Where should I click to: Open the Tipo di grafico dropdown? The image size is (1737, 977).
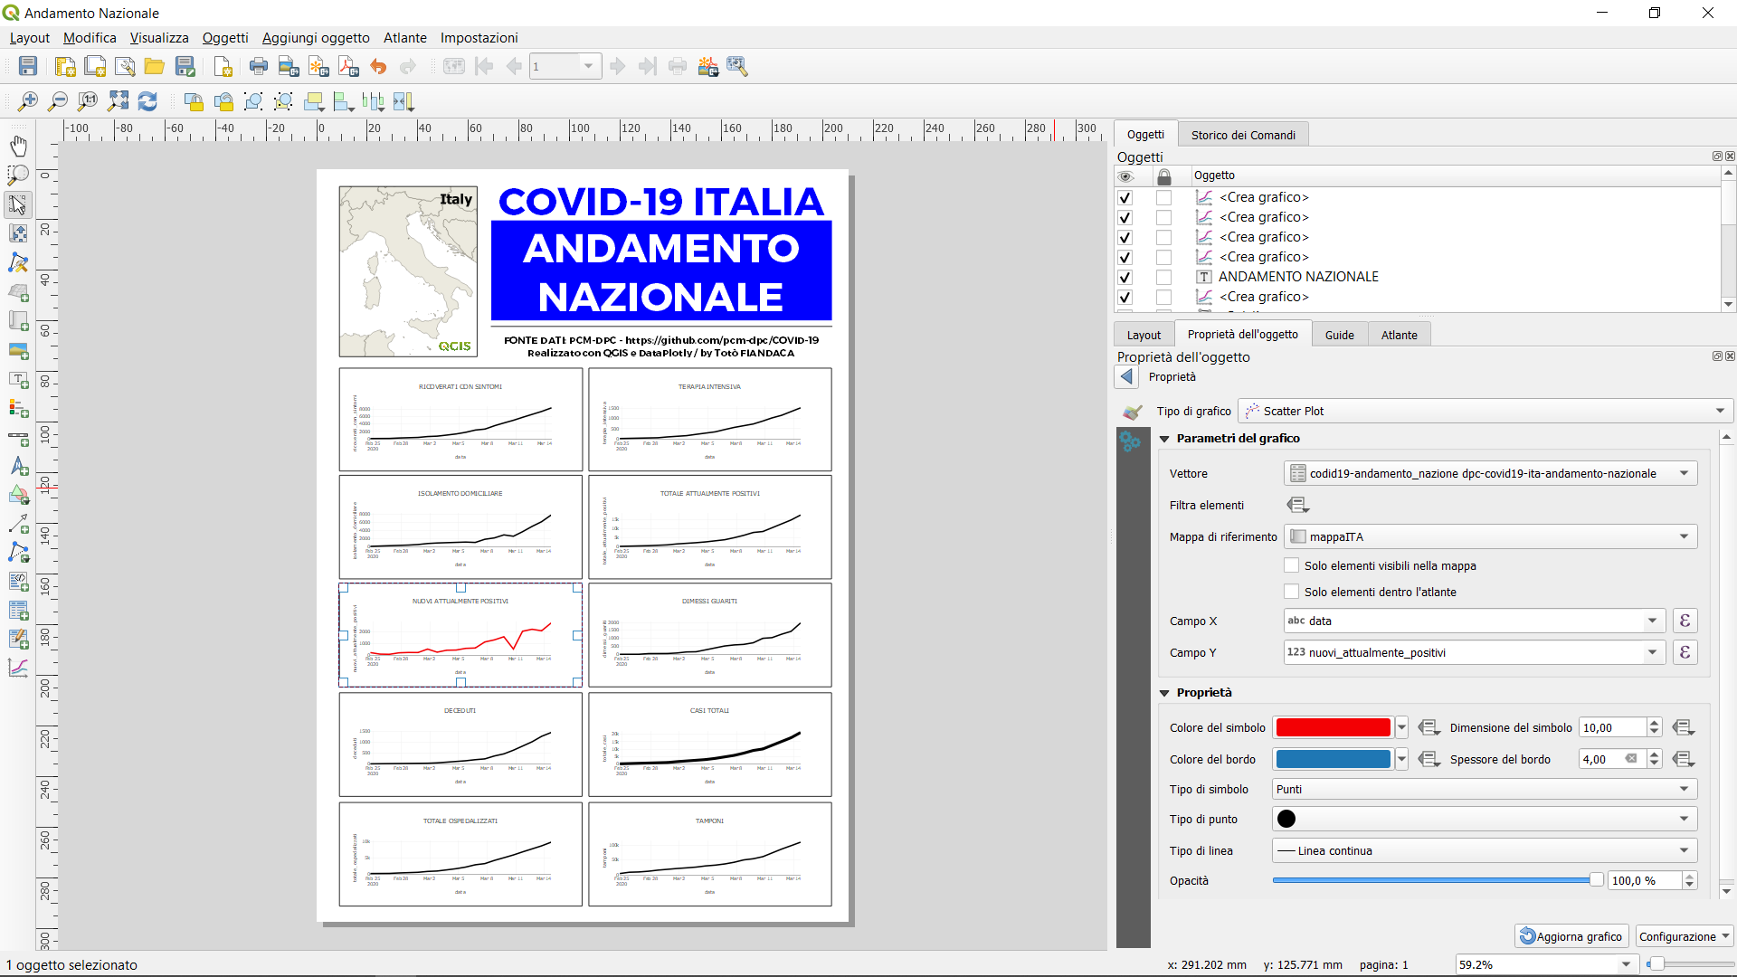[x=1485, y=411]
